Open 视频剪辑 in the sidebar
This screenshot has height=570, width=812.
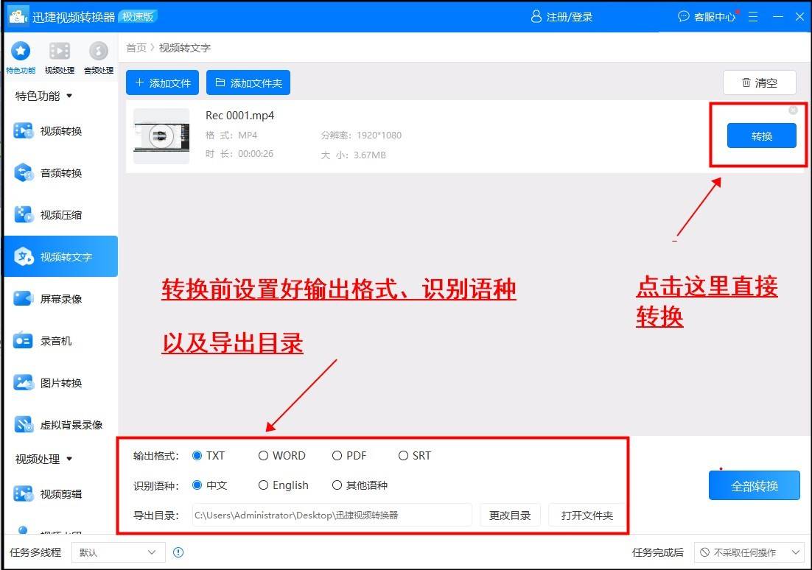[60, 494]
